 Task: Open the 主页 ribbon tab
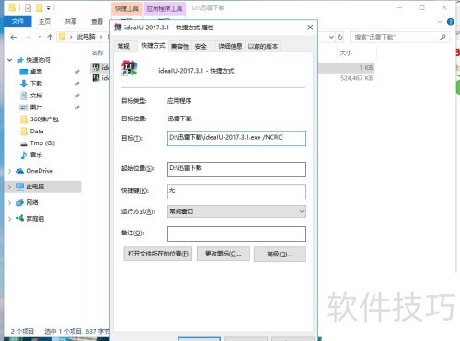44,21
